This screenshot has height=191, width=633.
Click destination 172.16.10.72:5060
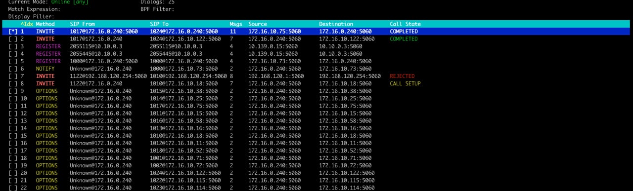(x=345, y=166)
